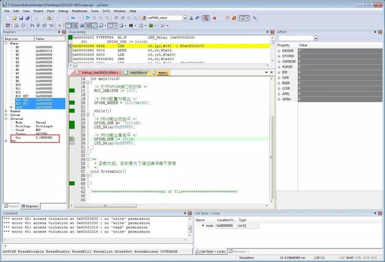
Task: Toggle the Call Stack Window toolbar button
Action: point(94,26)
